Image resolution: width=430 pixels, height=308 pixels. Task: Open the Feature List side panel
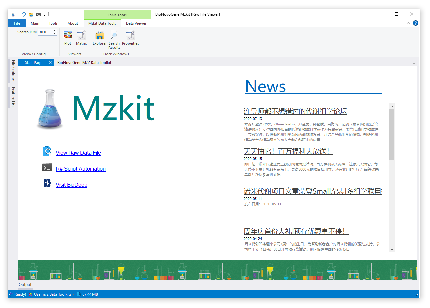(x=13, y=97)
